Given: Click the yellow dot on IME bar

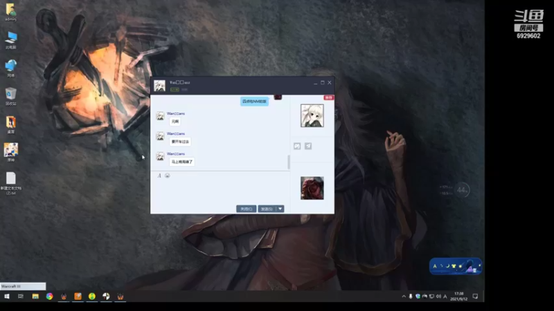Looking at the screenshot, I should [460, 266].
